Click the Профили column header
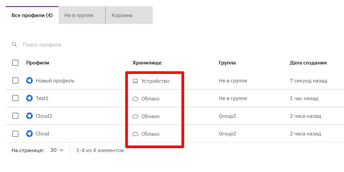The width and height of the screenshot is (344, 172). click(x=38, y=63)
